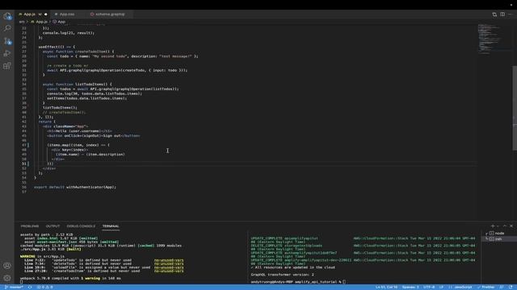The image size is (517, 290).
Task: Click the split editor right icon
Action: tap(502, 14)
